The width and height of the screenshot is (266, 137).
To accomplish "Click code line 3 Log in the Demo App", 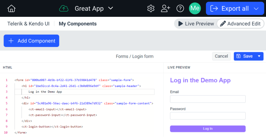I will click(x=45, y=92).
